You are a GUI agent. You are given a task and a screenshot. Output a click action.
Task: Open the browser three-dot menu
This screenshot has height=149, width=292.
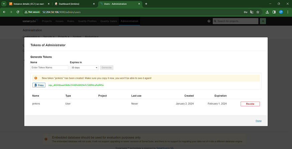(288, 12)
